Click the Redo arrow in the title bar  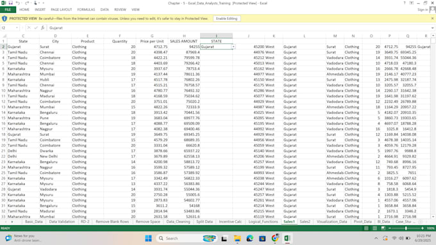coord(27,3)
